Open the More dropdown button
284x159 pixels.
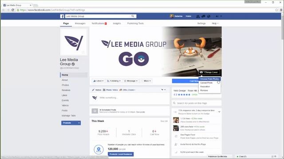(x=146, y=81)
